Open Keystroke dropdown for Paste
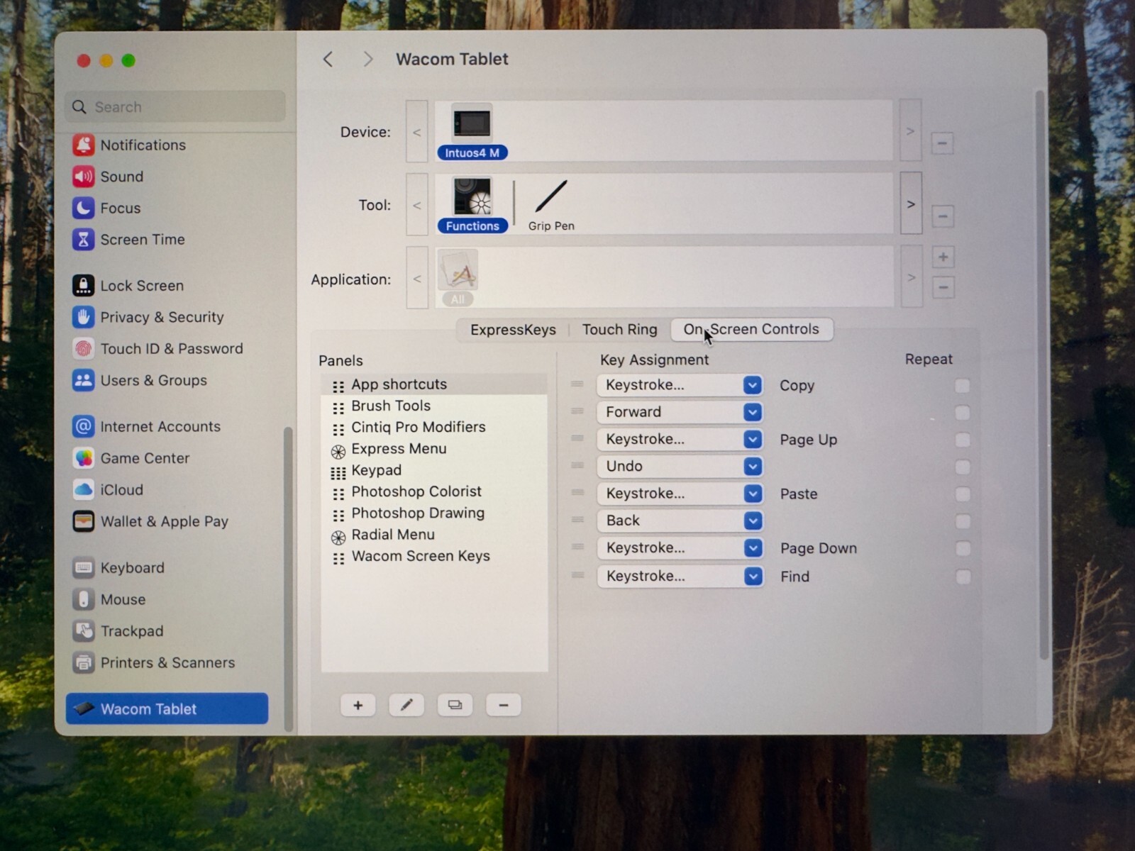 click(680, 494)
